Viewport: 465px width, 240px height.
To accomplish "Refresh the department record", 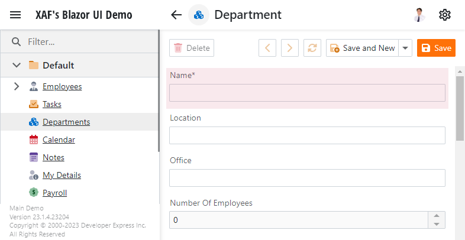I will point(312,48).
